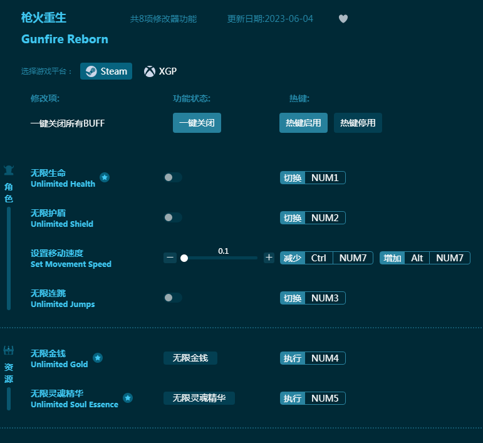Click the 选择游戏平台 label
This screenshot has height=443, width=483.
tap(46, 71)
